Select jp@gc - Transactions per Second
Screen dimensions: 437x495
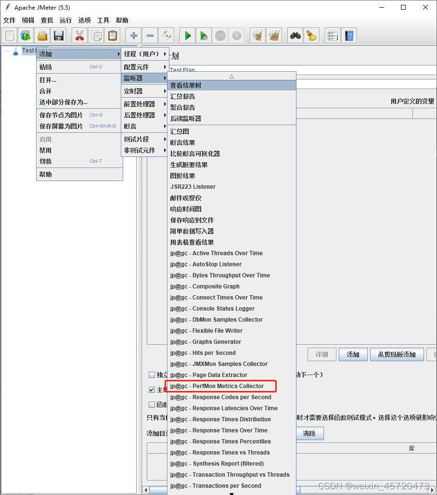[x=231, y=486]
